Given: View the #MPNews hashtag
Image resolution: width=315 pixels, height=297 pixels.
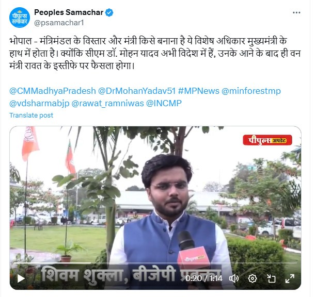Looking at the screenshot, I should tap(199, 91).
